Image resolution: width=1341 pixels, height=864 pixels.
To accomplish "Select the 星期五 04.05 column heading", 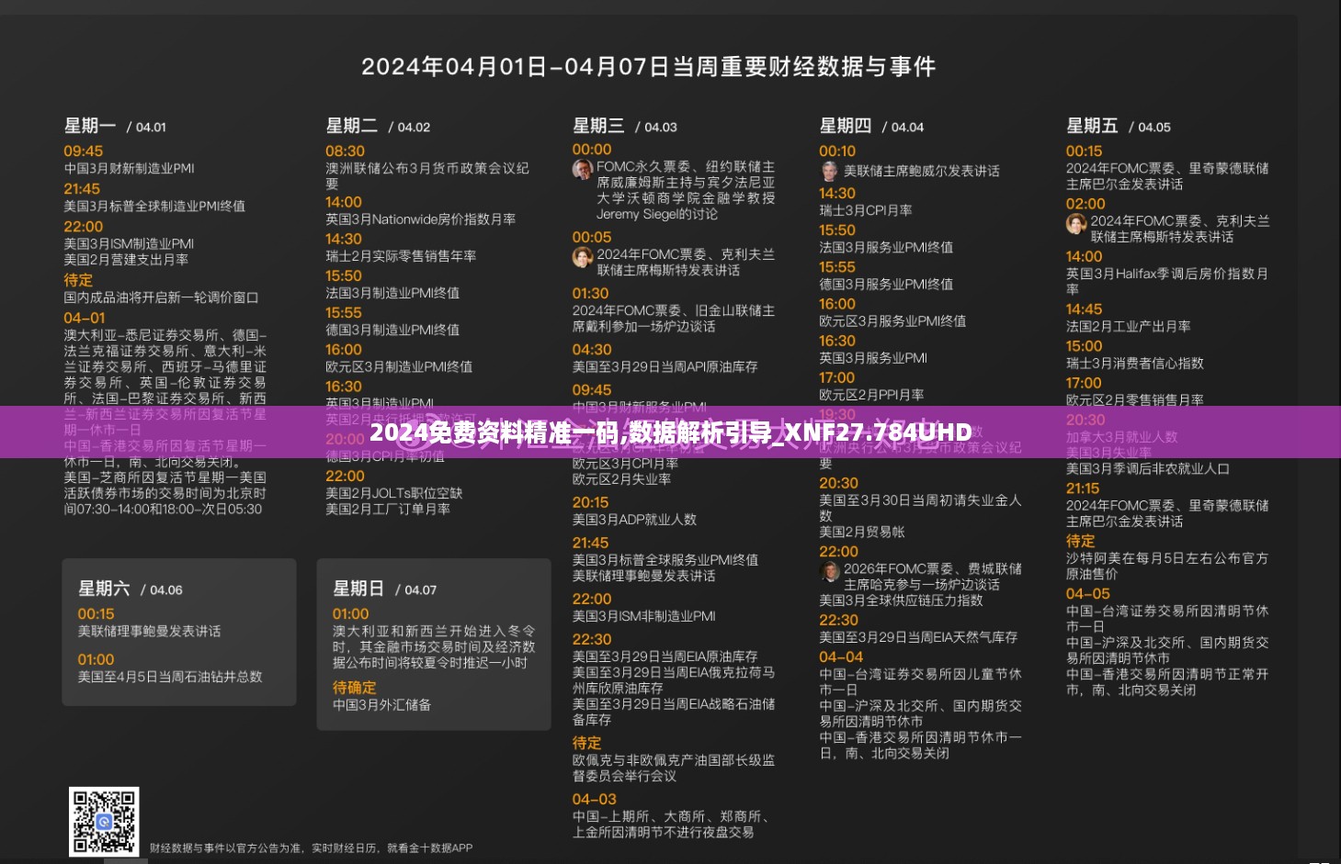I will click(x=1118, y=126).
